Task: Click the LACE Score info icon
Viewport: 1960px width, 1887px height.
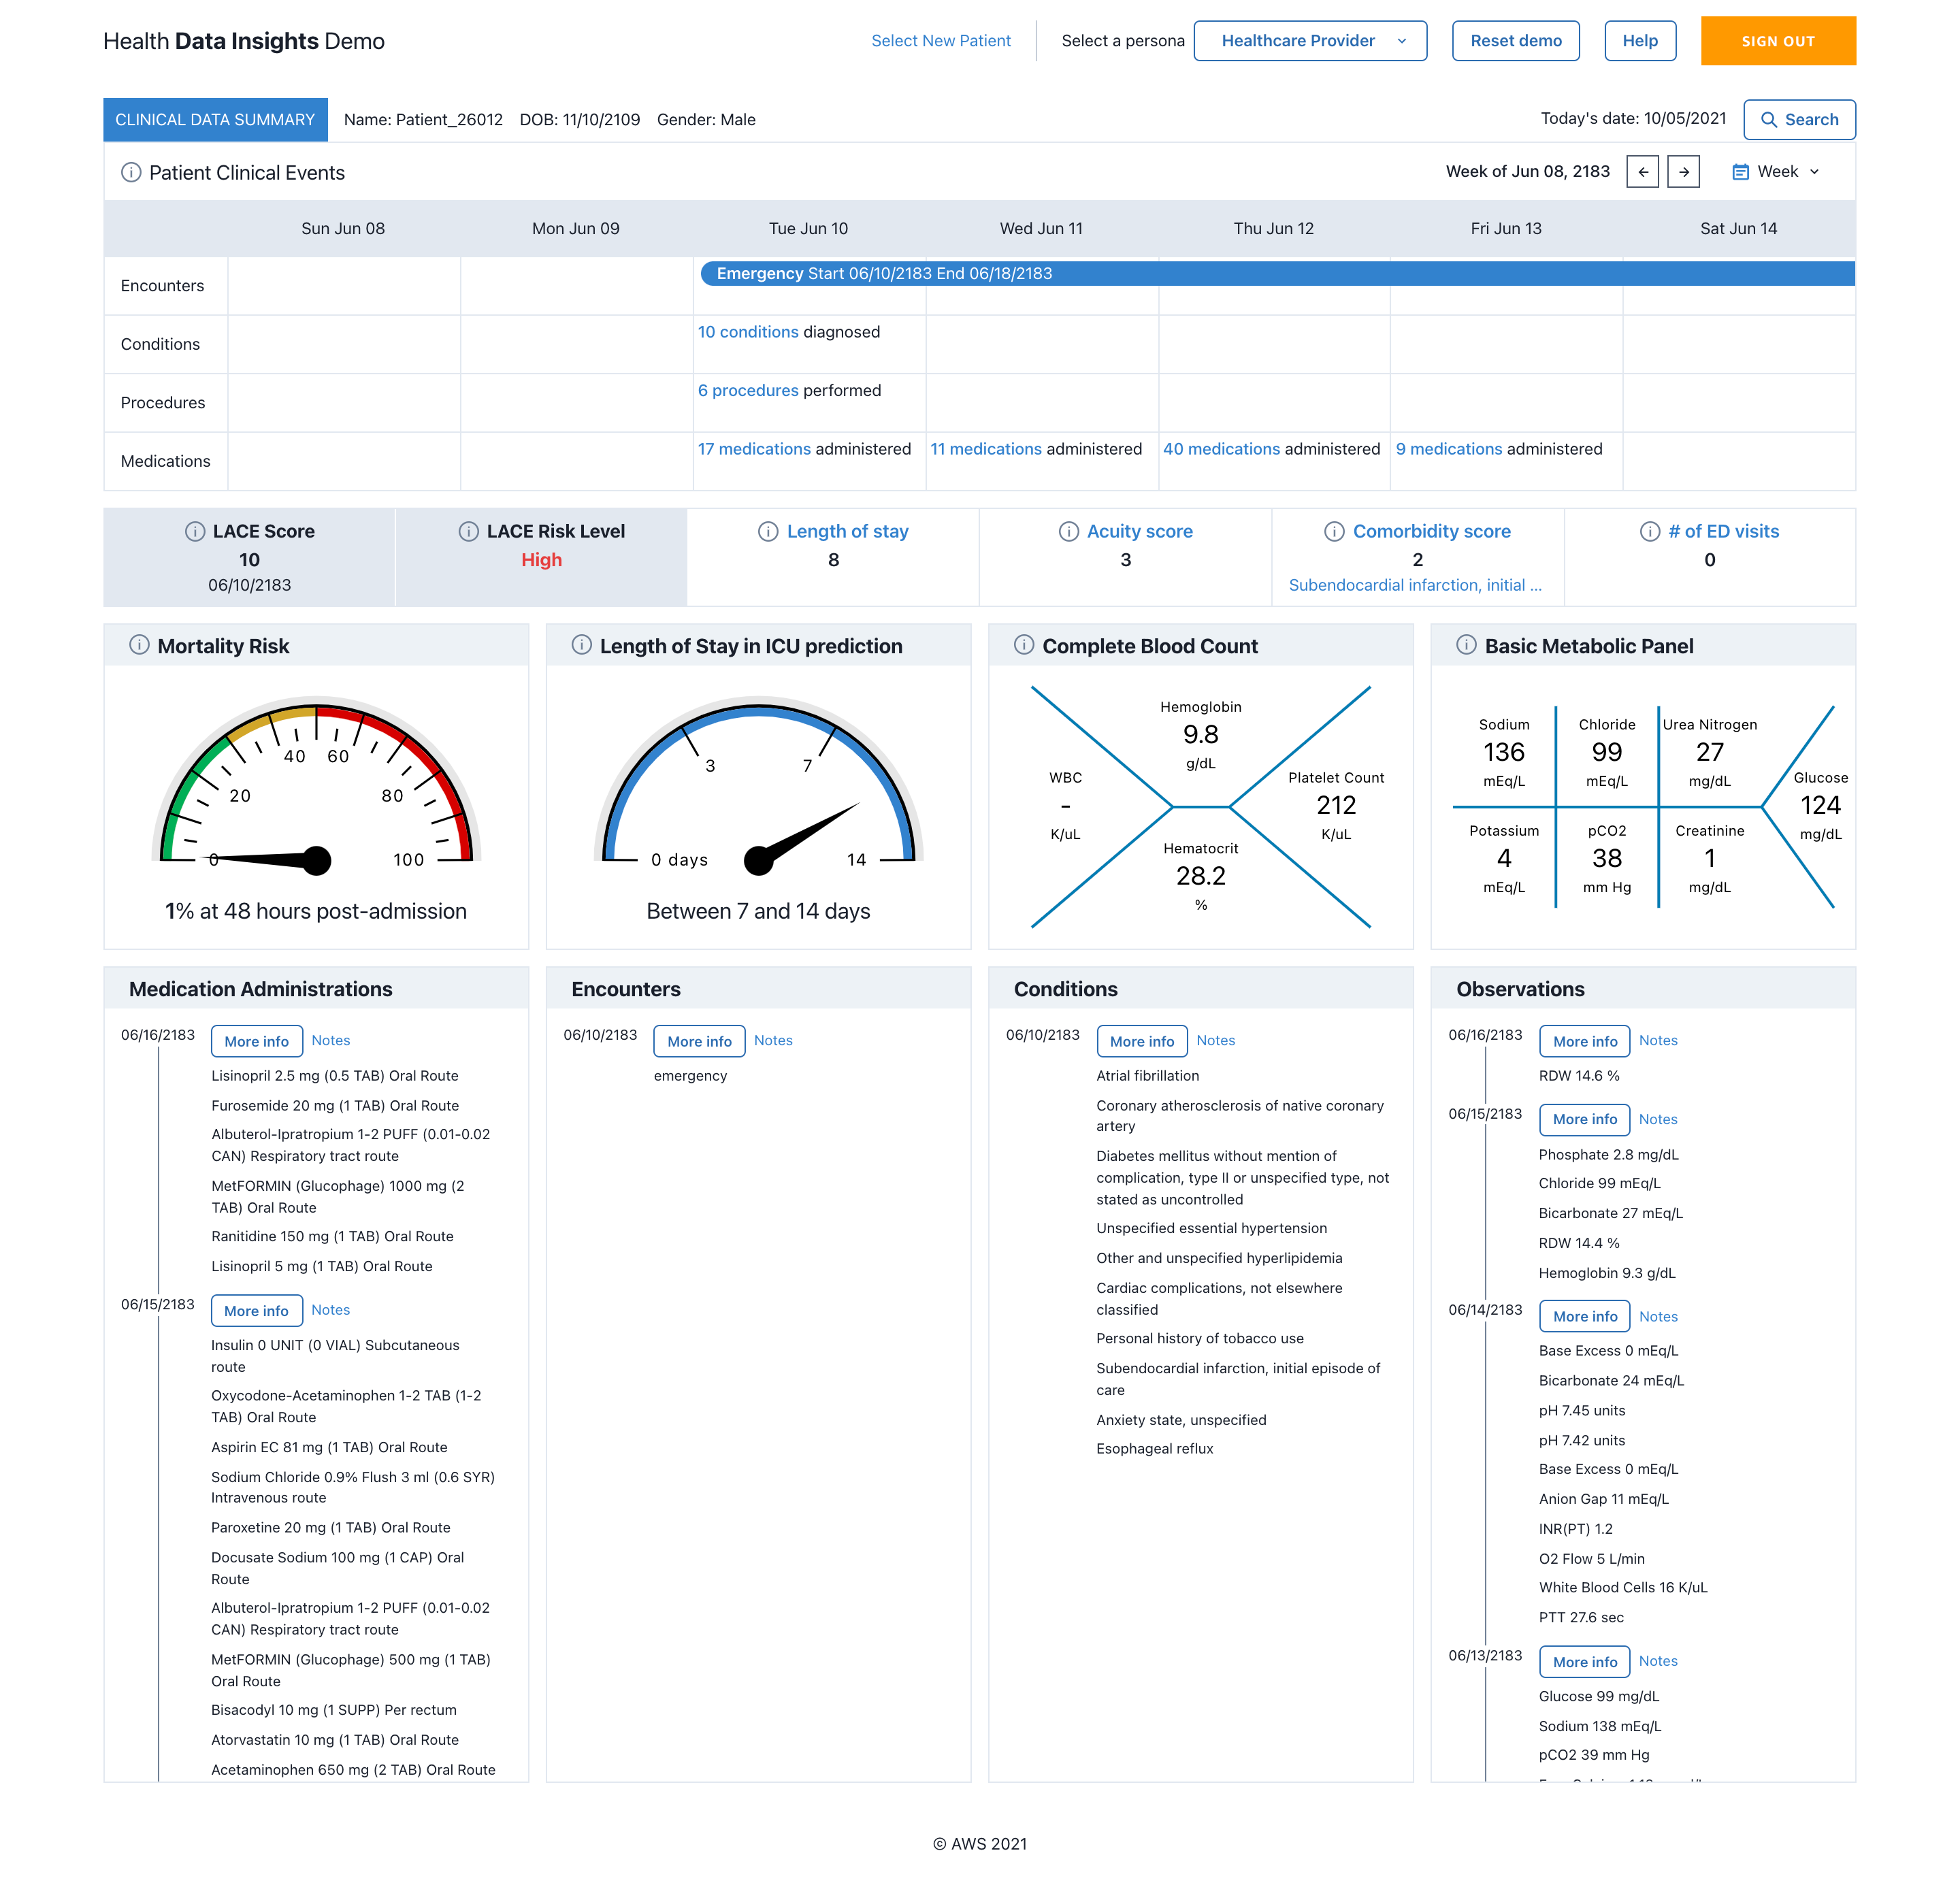Action: coord(195,531)
